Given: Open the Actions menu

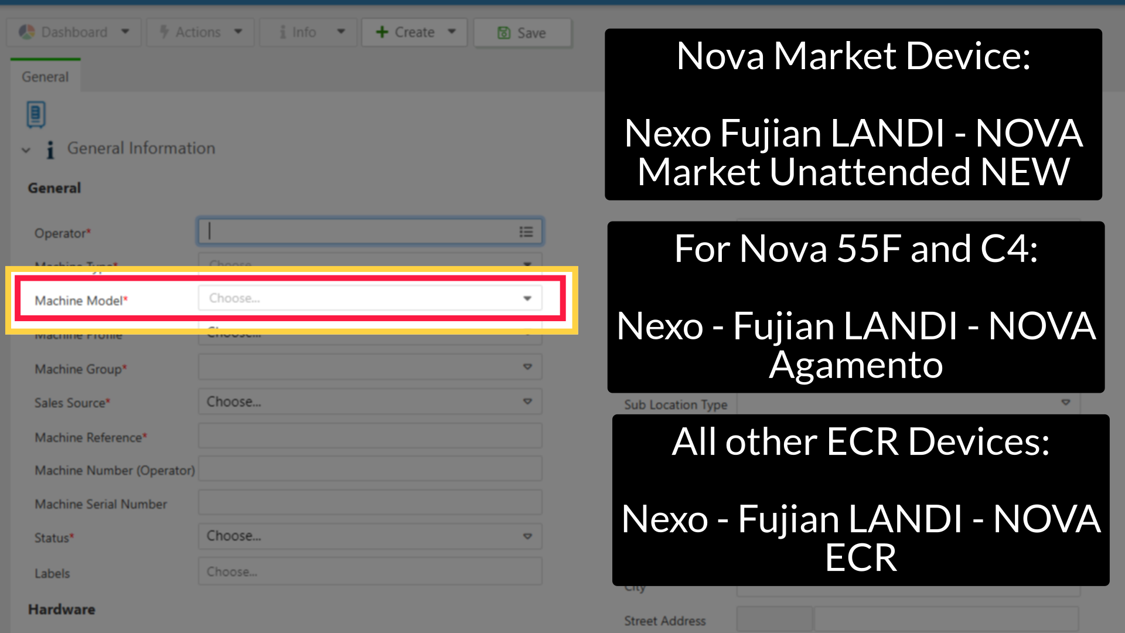Looking at the screenshot, I should (x=200, y=32).
